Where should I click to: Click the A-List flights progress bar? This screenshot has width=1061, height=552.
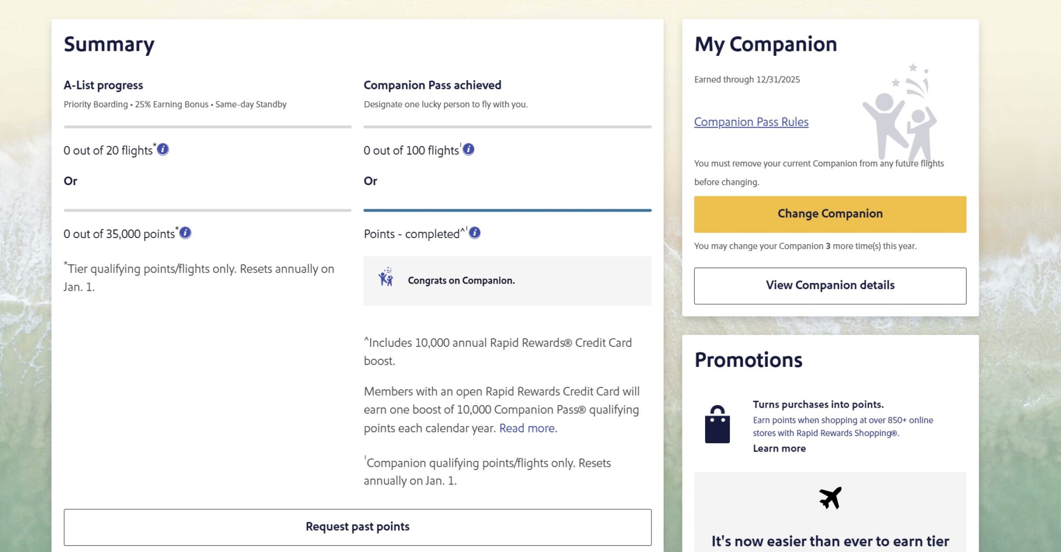(207, 126)
